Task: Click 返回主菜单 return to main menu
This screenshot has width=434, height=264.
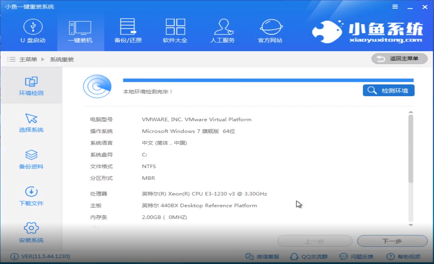Action: 400,58
